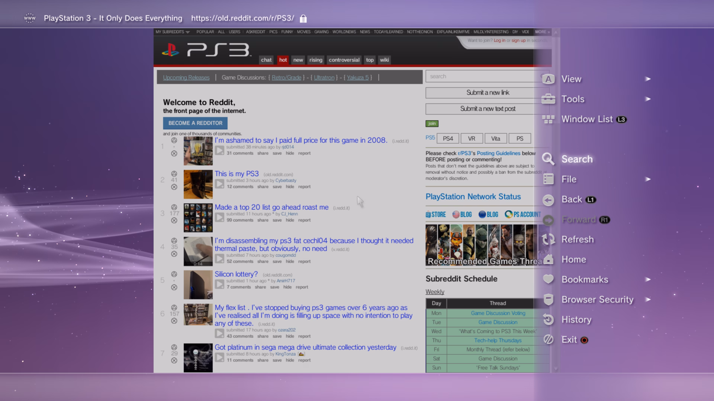714x401 pixels.
Task: Downvote the 'Got platinum in sega' post
Action: (x=174, y=361)
